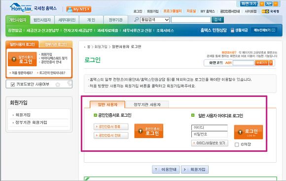Focus the 화면코드 input field
This screenshot has width=286, height=181.
coord(244,63)
